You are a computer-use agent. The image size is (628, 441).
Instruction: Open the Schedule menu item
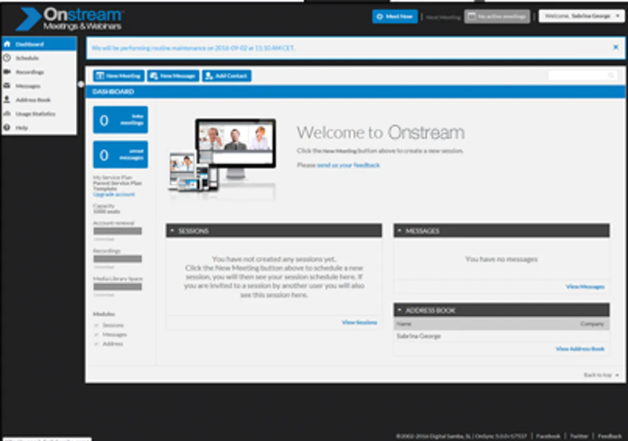click(x=39, y=58)
